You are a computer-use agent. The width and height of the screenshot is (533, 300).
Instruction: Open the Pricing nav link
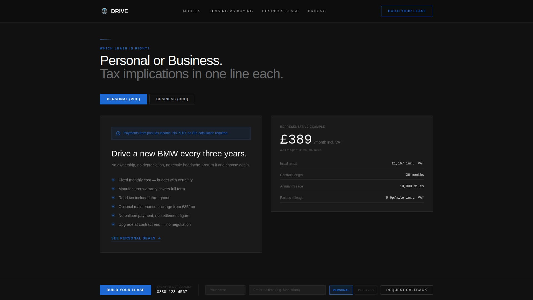(317, 11)
